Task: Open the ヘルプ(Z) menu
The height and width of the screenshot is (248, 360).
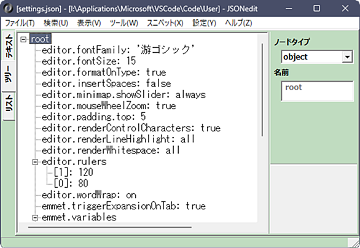Action: (238, 23)
